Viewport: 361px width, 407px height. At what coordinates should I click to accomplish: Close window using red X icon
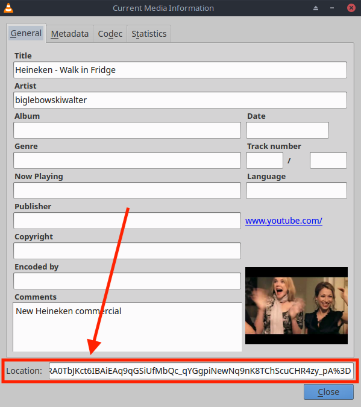pos(351,8)
